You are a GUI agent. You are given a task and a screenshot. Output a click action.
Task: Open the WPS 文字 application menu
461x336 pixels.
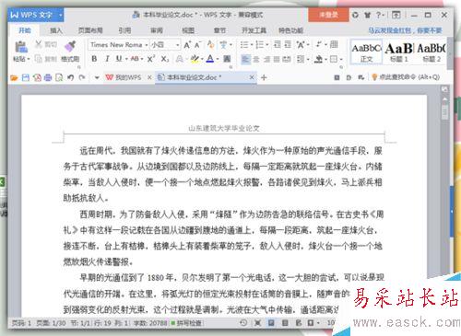(x=36, y=15)
